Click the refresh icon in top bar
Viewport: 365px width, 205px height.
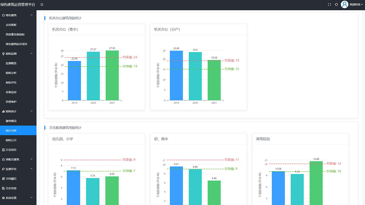coord(336,5)
